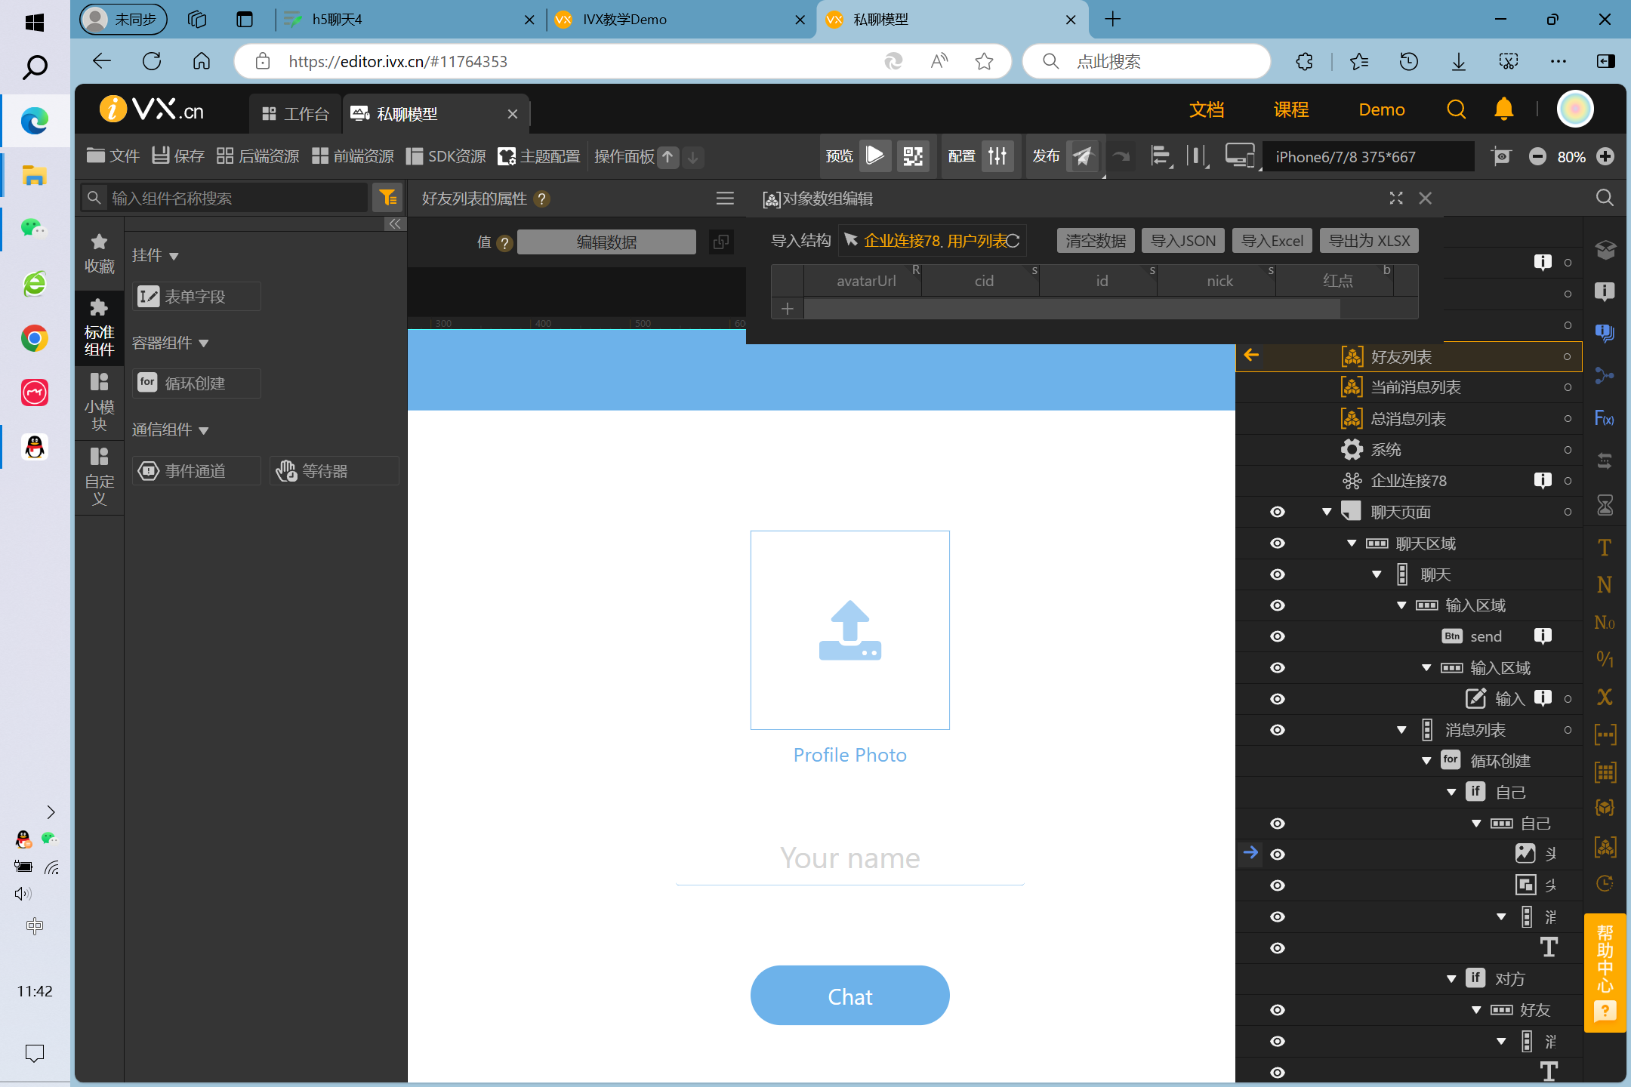
Task: Close the object array editor panel
Action: point(1425,198)
